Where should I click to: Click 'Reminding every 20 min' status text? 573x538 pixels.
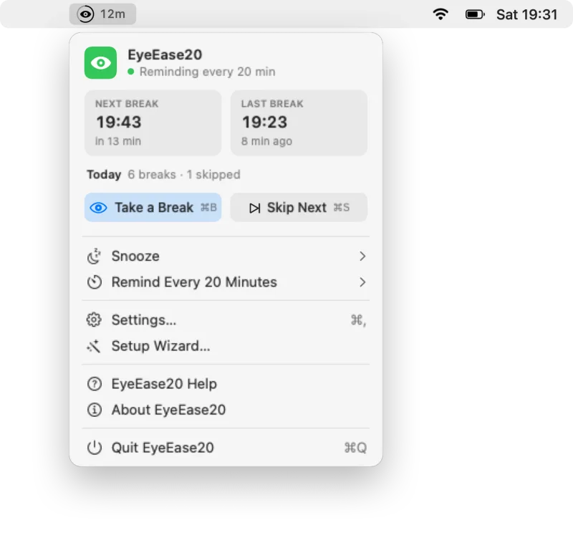tap(207, 72)
